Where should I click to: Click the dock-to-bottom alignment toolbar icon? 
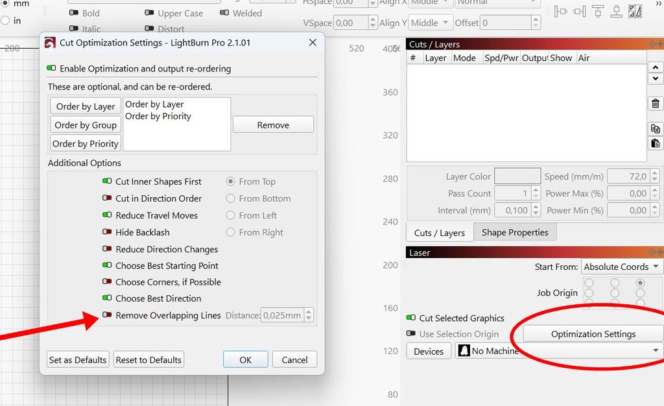pyautogui.click(x=616, y=12)
